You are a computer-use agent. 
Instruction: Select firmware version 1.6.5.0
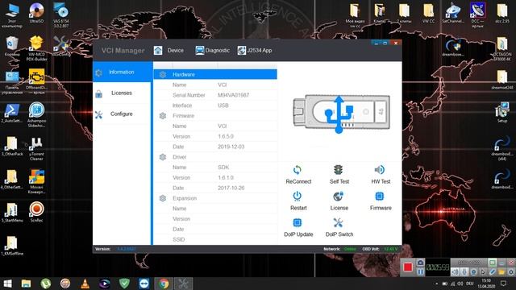(x=226, y=136)
